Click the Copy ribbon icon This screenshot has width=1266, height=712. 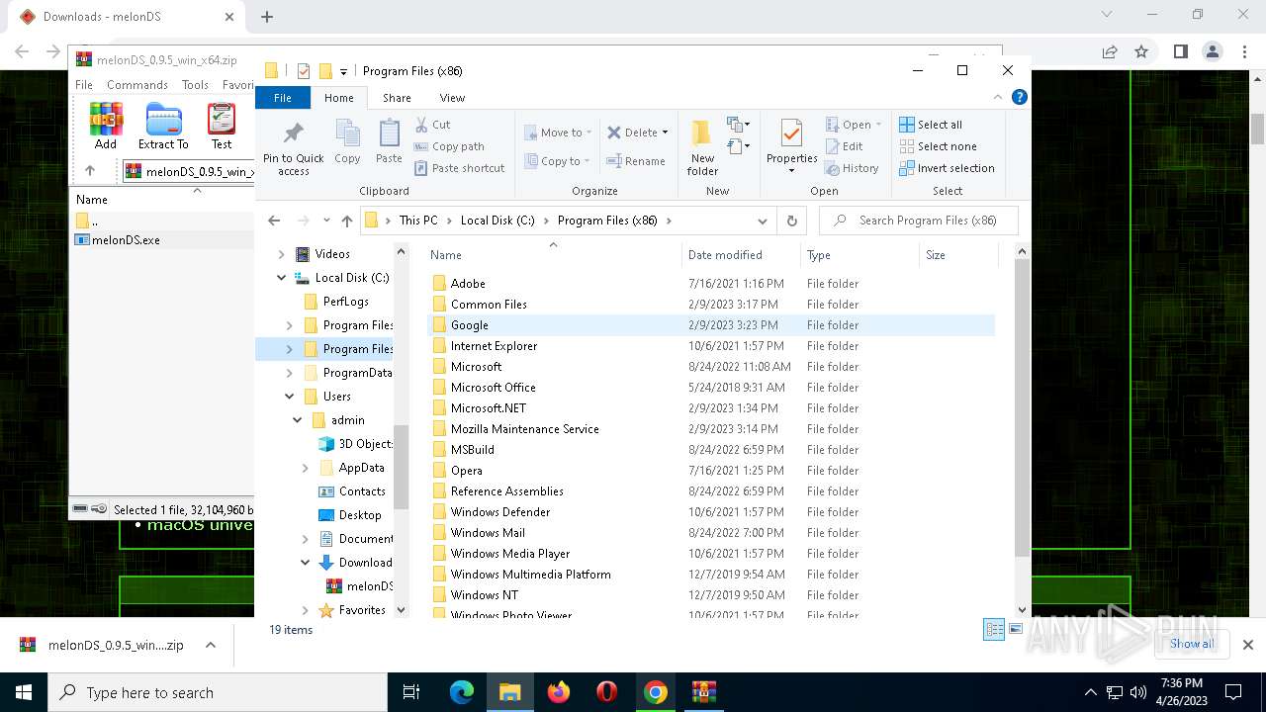347,141
